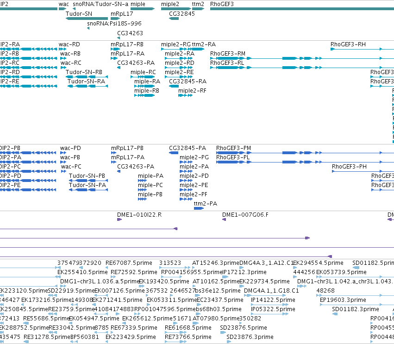Select EST IP14122.5prime

pos(273,300)
